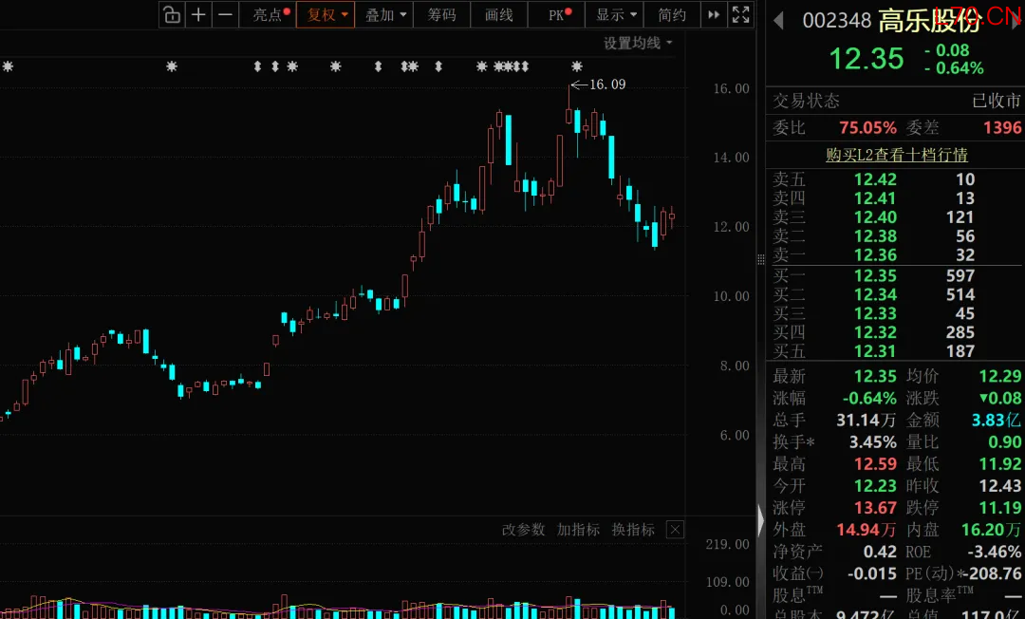Click stock code 002348
Screen dimensions: 1025x619
(x=837, y=20)
